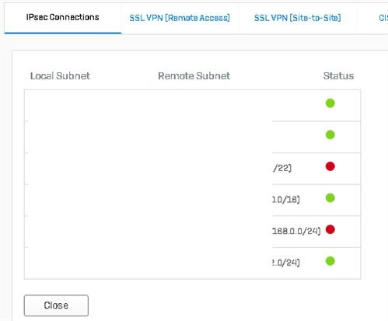Select the top row of the connections table
Image resolution: width=388 pixels, height=321 pixels.
(192, 106)
